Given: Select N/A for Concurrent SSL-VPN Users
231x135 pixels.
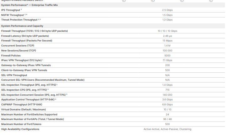Looking at the screenshot, I should [167, 80].
